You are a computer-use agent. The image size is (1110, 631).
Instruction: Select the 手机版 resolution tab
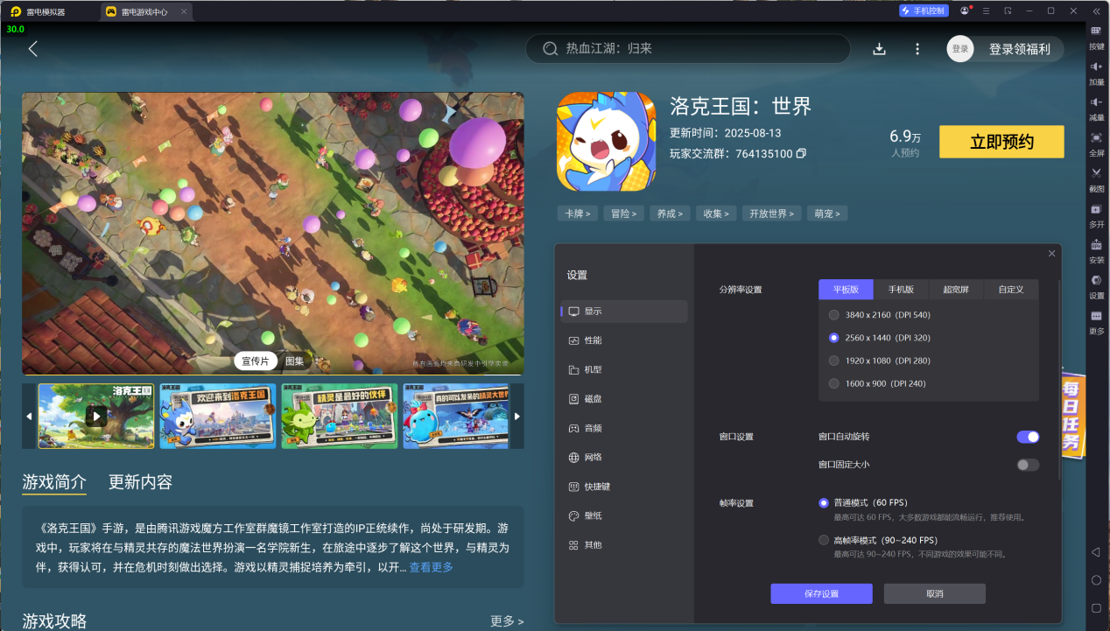pyautogui.click(x=901, y=289)
